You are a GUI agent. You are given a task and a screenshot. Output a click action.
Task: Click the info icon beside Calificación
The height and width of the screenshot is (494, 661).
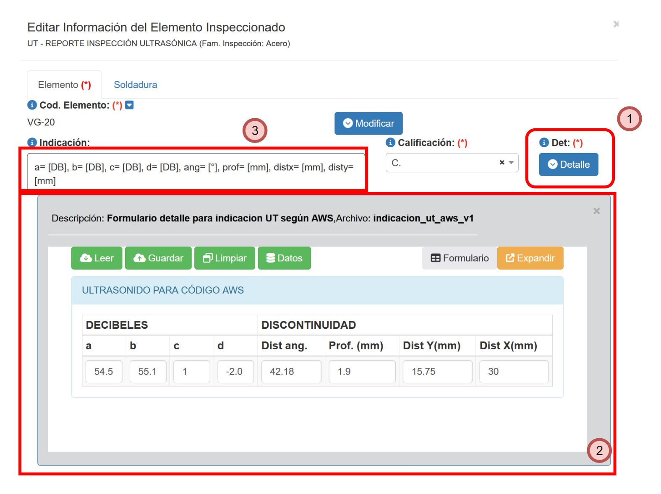point(390,143)
